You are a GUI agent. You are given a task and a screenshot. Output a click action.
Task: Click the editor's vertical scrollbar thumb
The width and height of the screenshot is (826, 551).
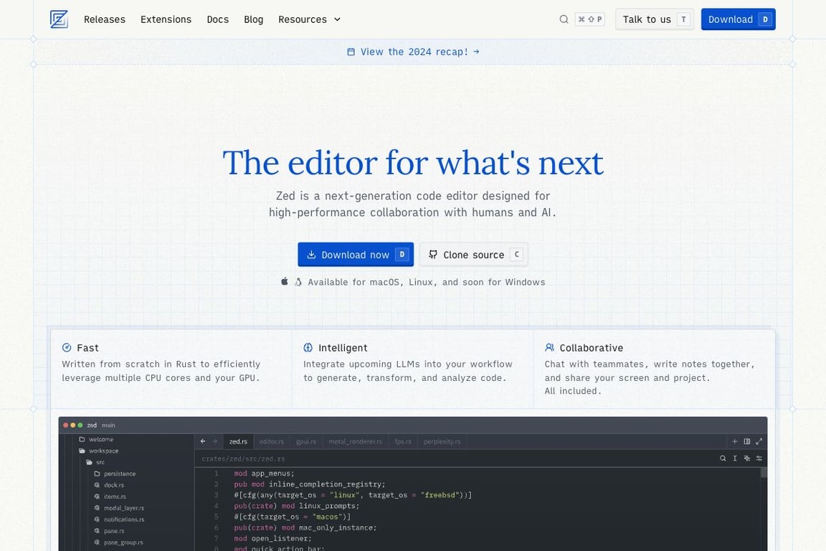click(764, 472)
